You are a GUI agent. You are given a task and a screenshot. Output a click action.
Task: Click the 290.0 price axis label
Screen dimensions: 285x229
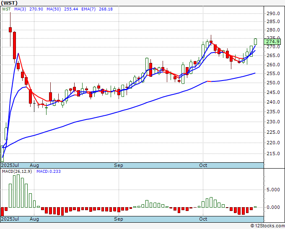pyautogui.click(x=273, y=13)
